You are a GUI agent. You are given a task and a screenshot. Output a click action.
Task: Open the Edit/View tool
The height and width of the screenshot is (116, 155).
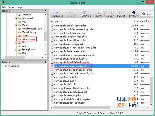coord(86,14)
